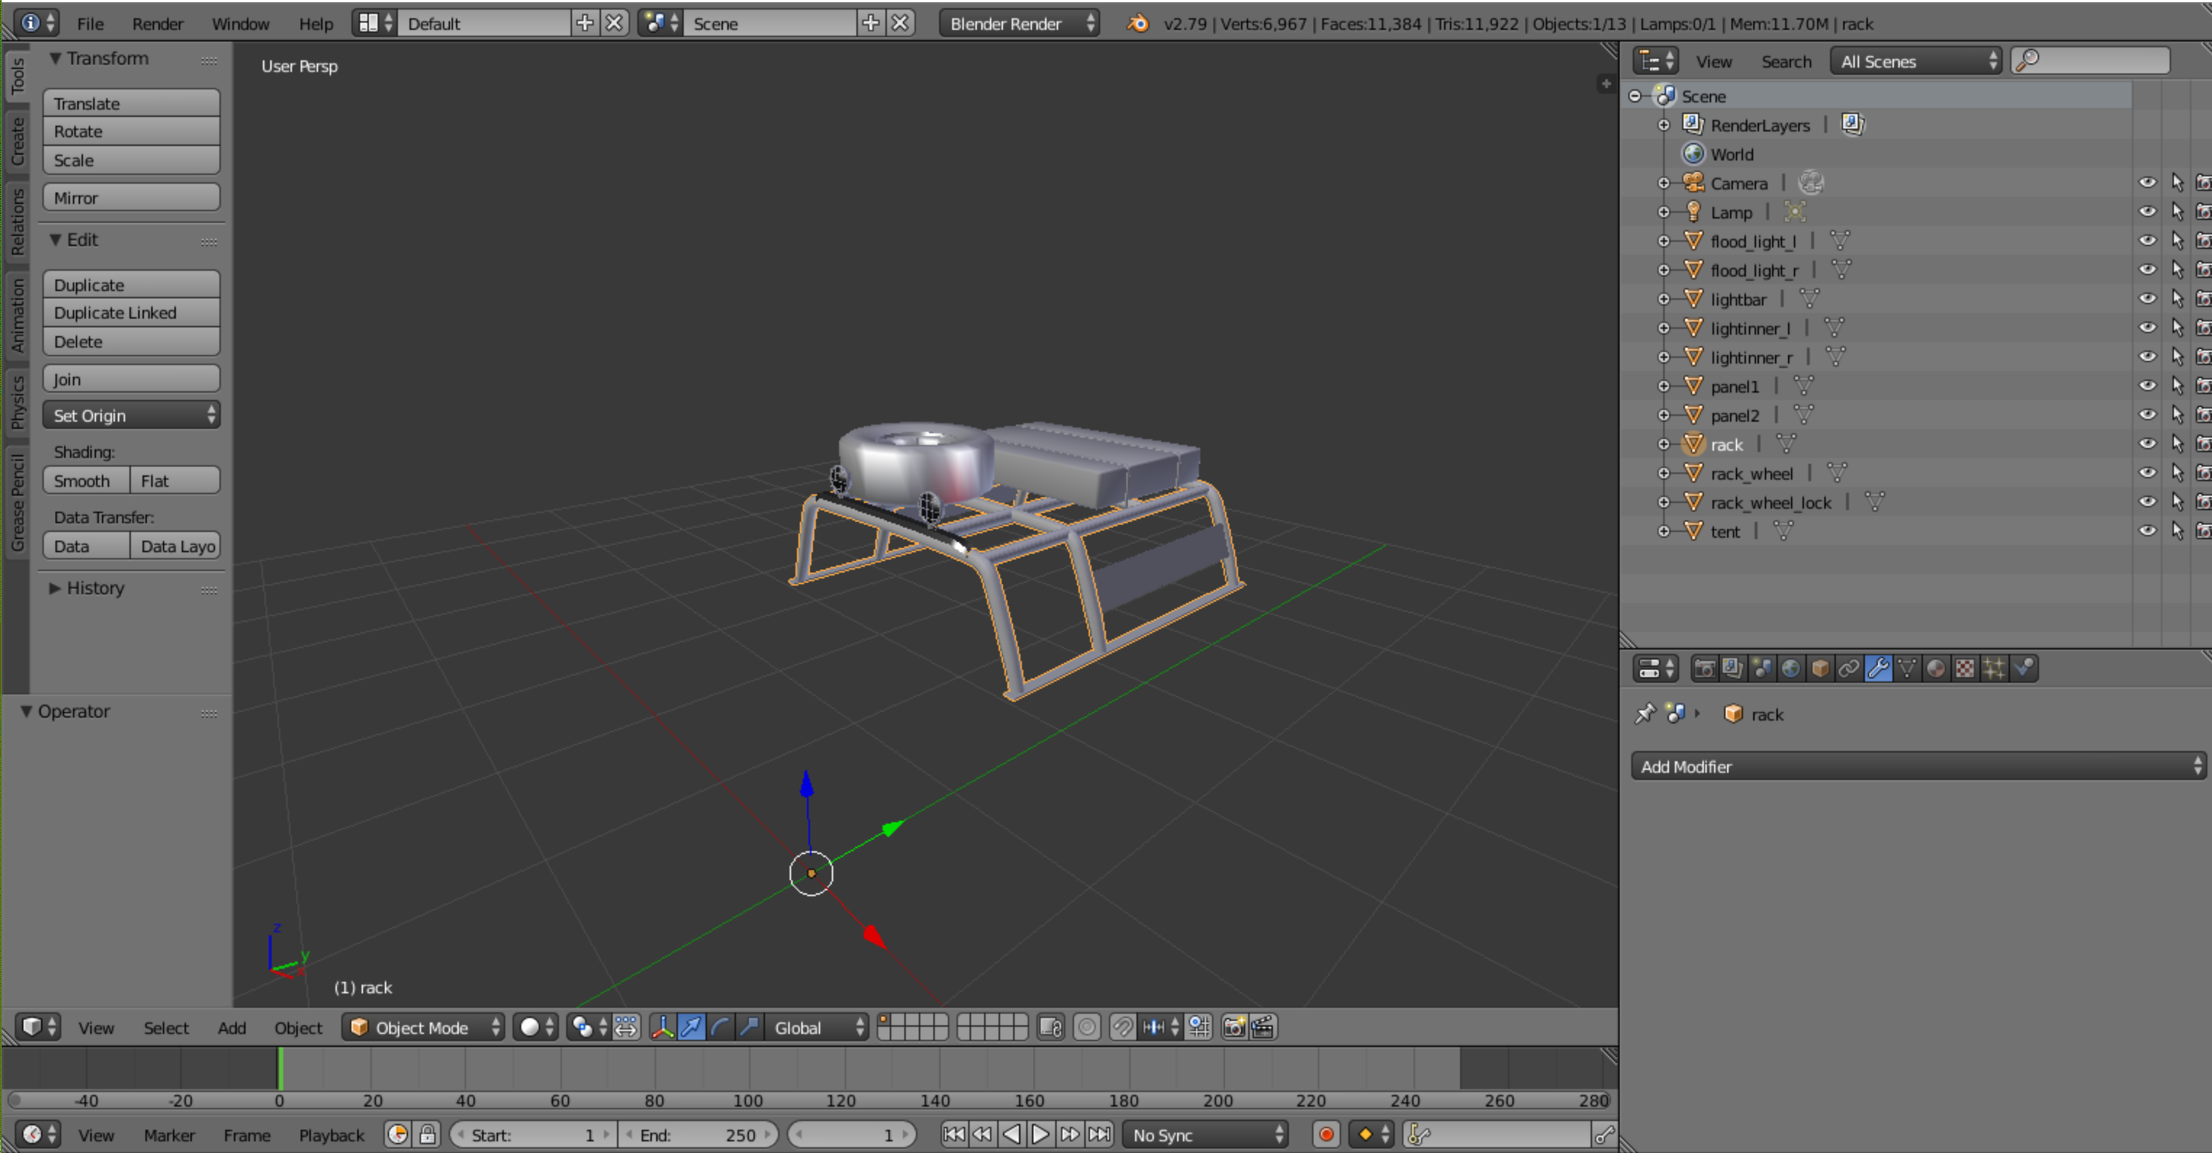The width and height of the screenshot is (2212, 1153).
Task: Play the animation in reverse
Action: [x=1012, y=1135]
